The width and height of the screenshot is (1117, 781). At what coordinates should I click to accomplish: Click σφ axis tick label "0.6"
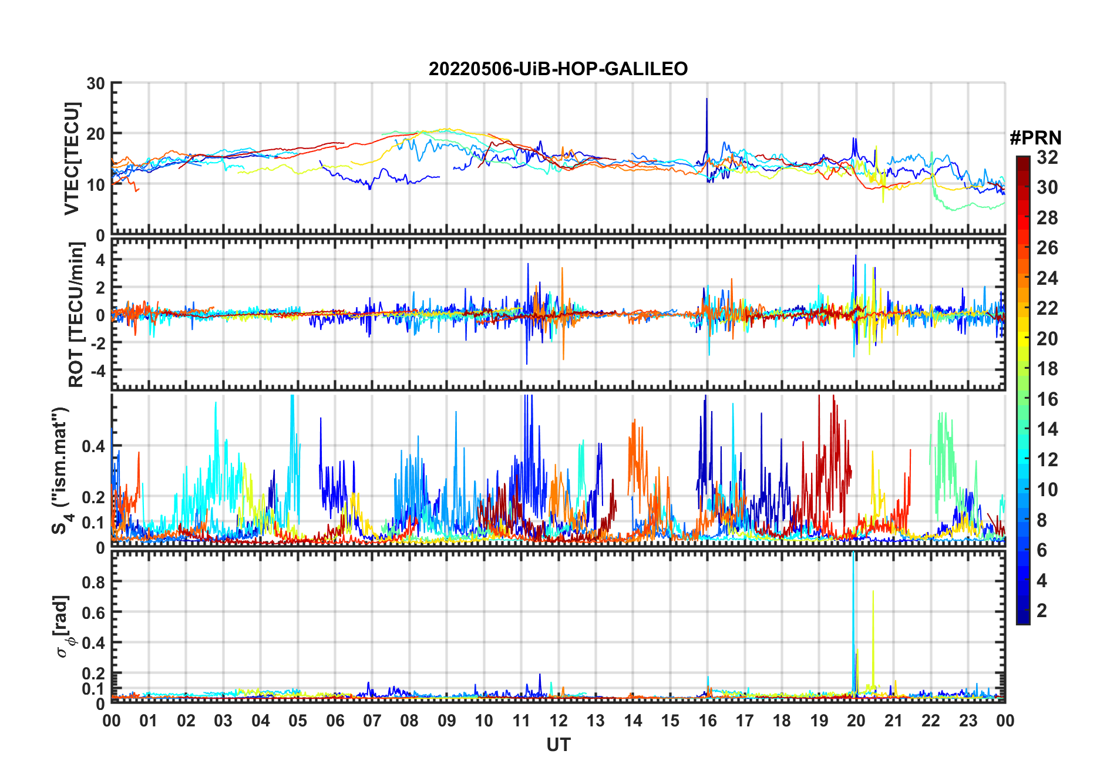click(93, 612)
